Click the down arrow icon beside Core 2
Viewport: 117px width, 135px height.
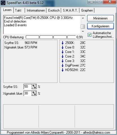point(63,56)
